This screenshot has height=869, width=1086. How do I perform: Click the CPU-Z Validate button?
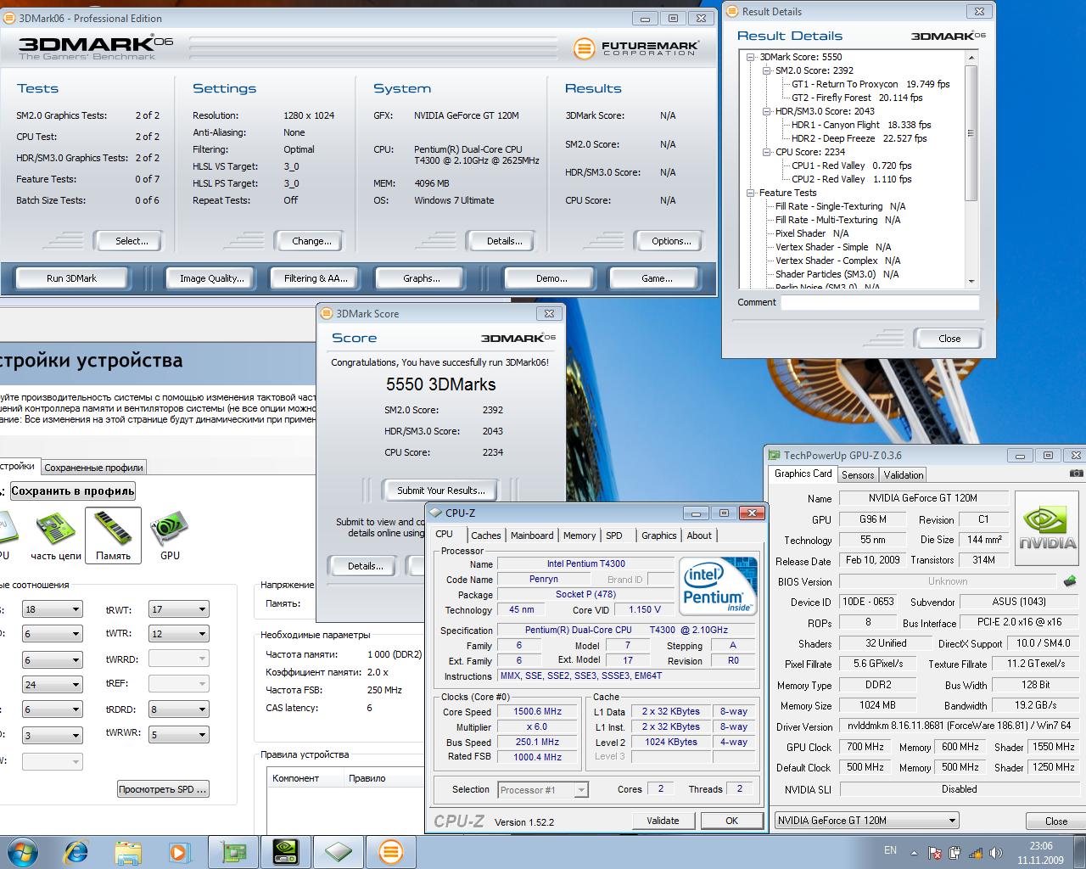[x=663, y=821]
